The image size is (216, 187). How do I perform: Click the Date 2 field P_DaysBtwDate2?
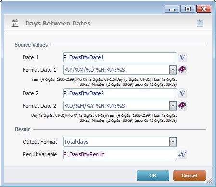[120, 93]
